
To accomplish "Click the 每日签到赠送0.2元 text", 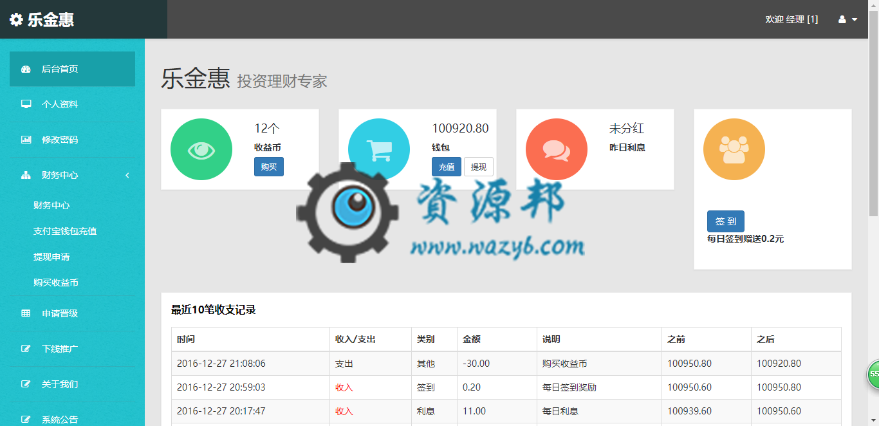I will tap(745, 239).
